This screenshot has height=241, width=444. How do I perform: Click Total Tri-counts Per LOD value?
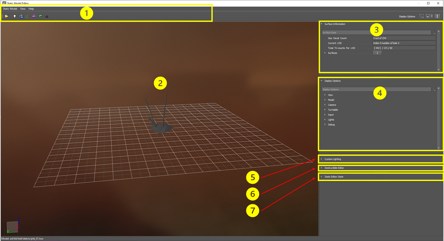404,48
